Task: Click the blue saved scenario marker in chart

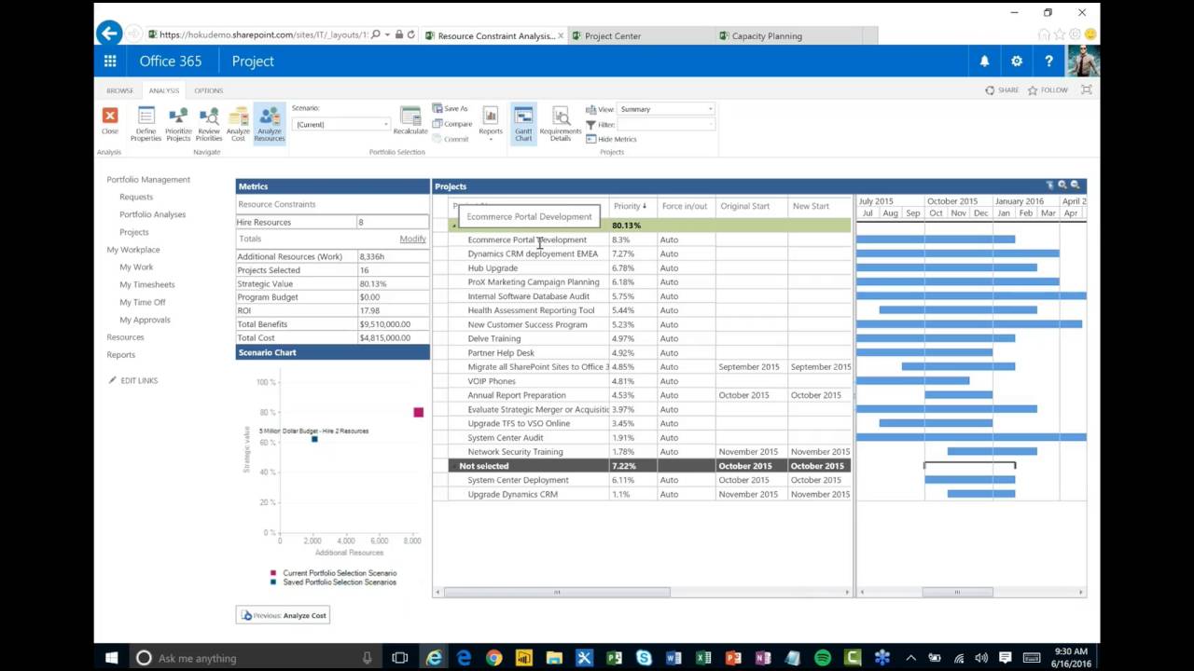Action: pyautogui.click(x=314, y=439)
